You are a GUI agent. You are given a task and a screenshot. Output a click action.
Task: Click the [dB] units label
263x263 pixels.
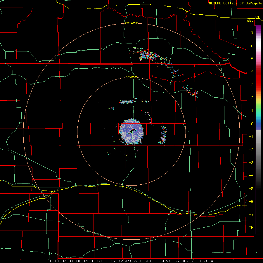(250, 20)
